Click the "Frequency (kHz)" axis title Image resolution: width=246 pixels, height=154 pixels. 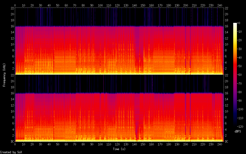4,75
